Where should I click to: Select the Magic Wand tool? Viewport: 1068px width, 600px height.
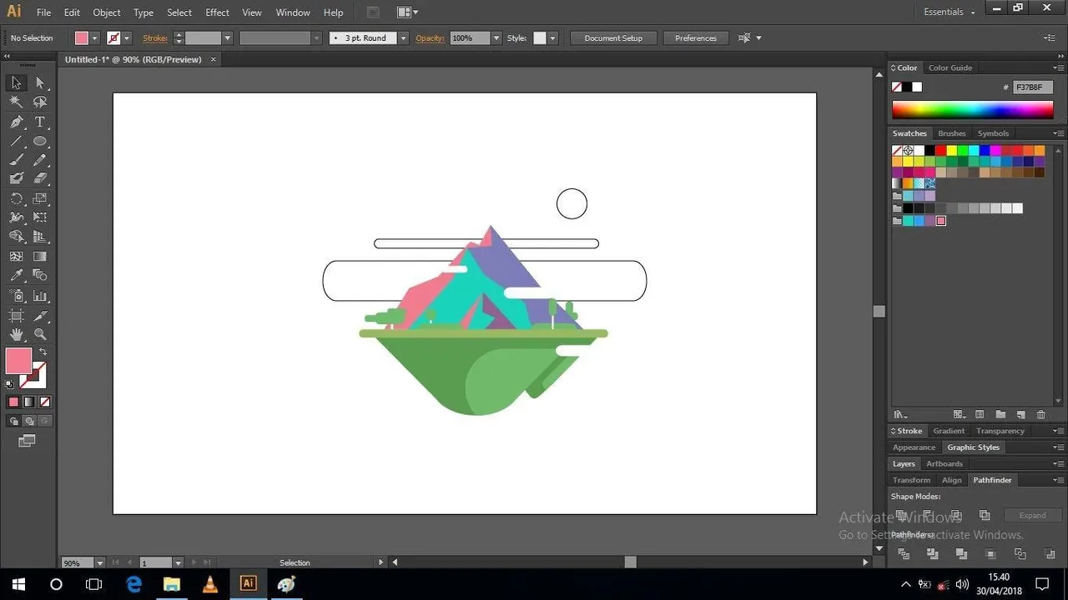click(x=16, y=102)
